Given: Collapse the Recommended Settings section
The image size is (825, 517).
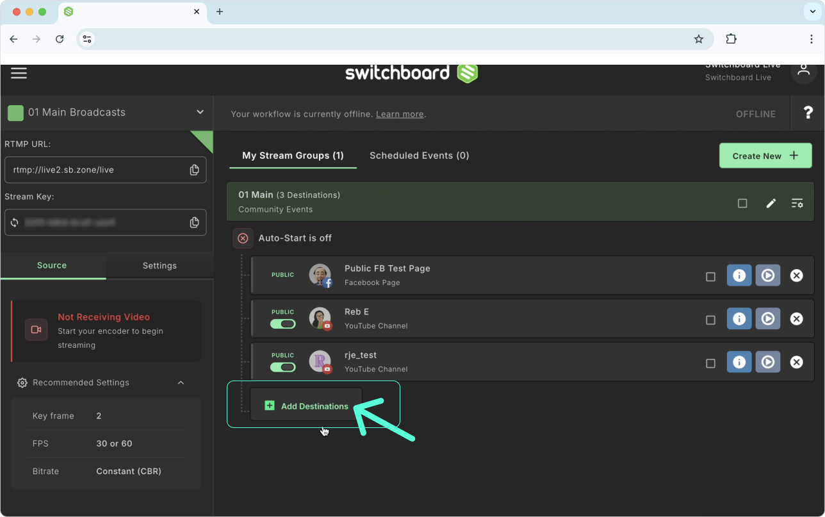Looking at the screenshot, I should [181, 382].
